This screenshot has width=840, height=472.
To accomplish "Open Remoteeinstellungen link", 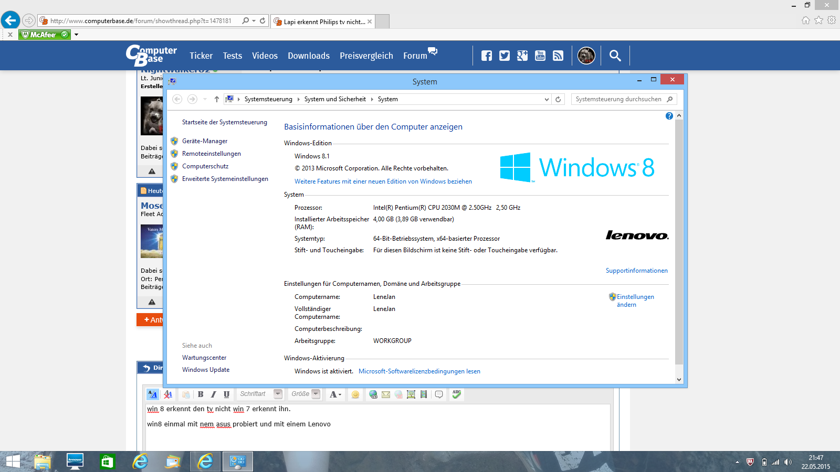I will [x=212, y=154].
